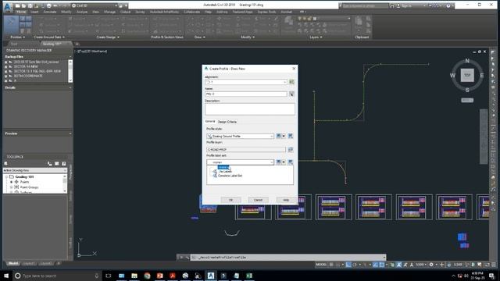
Task: Click Task View icon on taskbar
Action: pos(109,276)
